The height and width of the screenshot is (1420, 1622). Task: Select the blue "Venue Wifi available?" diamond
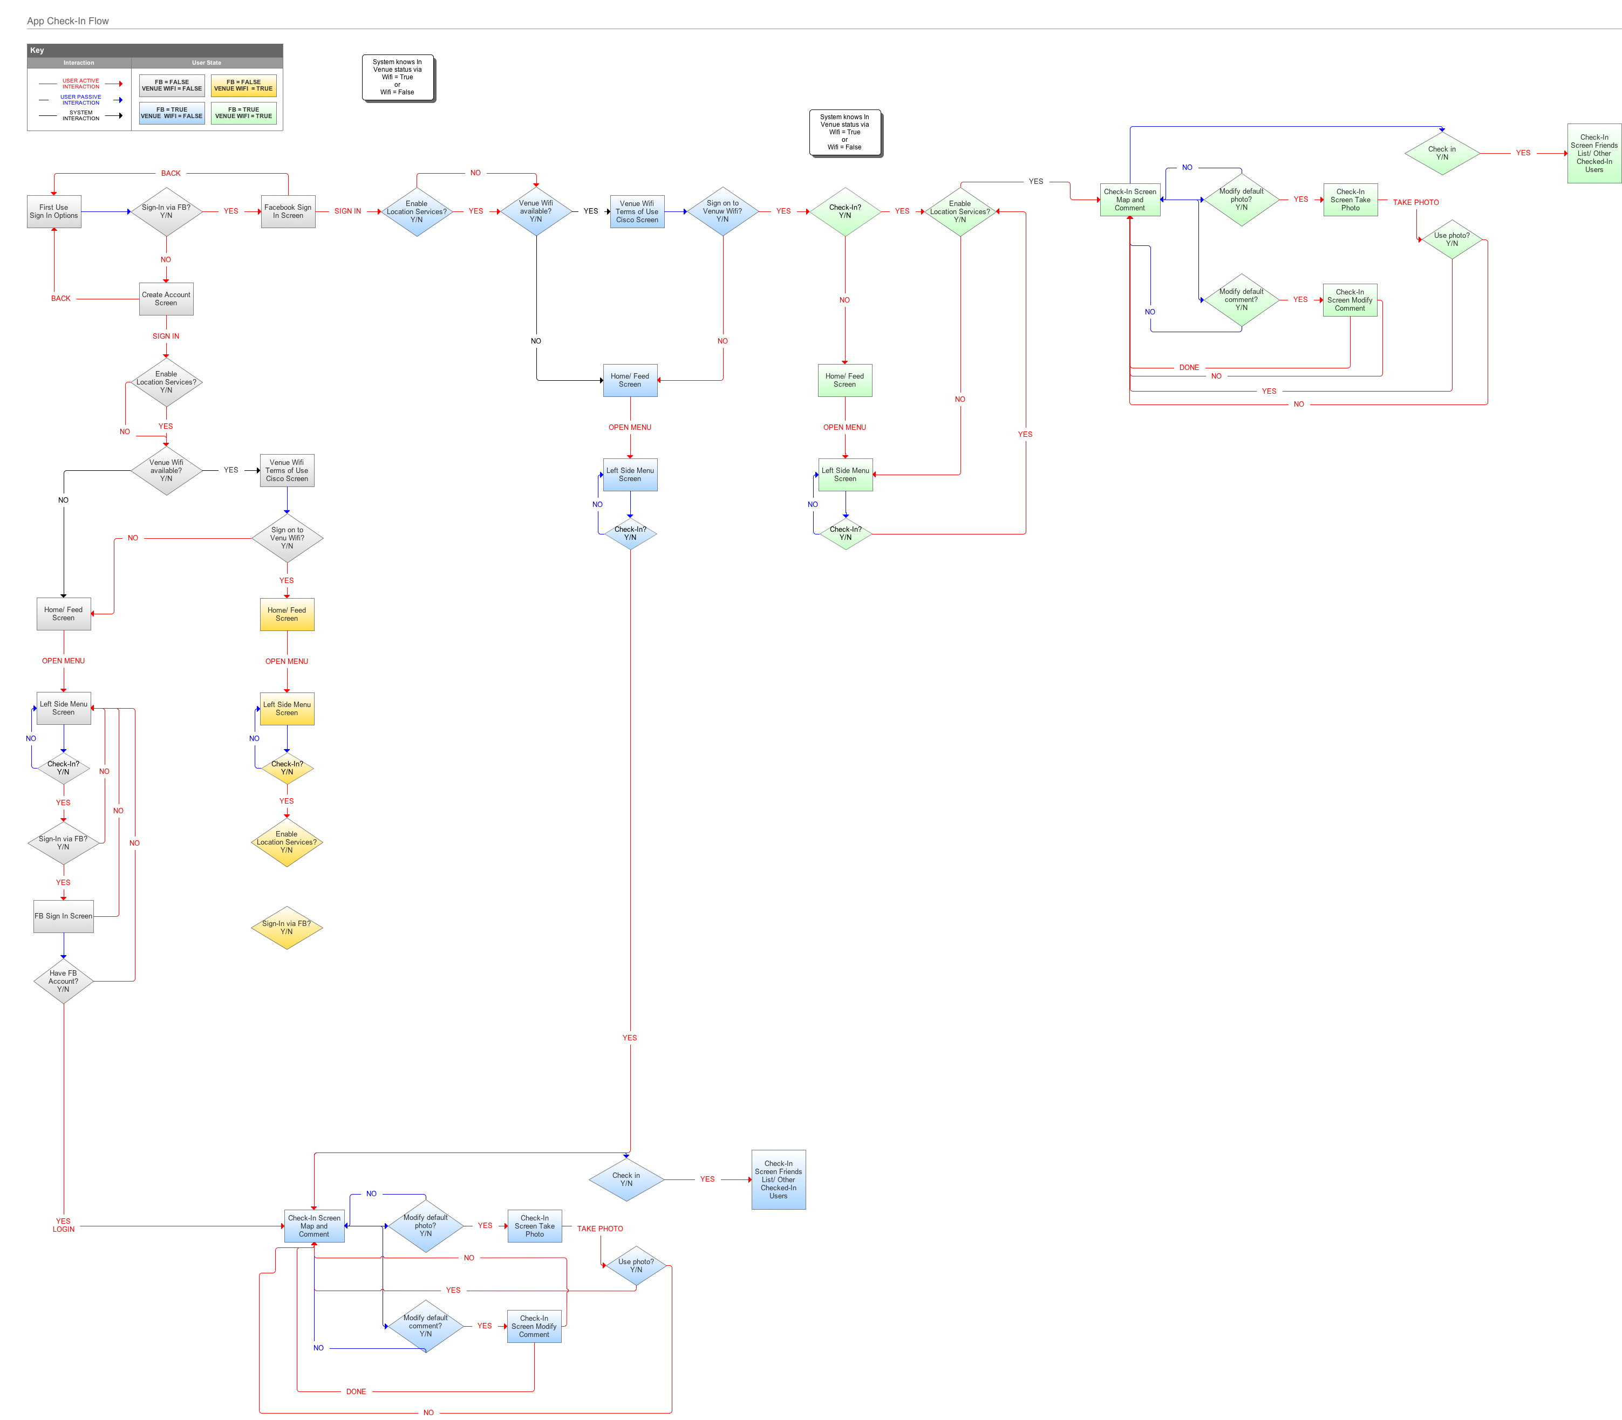(x=536, y=211)
